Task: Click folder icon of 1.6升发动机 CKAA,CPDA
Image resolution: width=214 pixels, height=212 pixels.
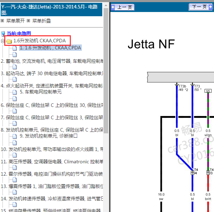Action: pos(9,41)
